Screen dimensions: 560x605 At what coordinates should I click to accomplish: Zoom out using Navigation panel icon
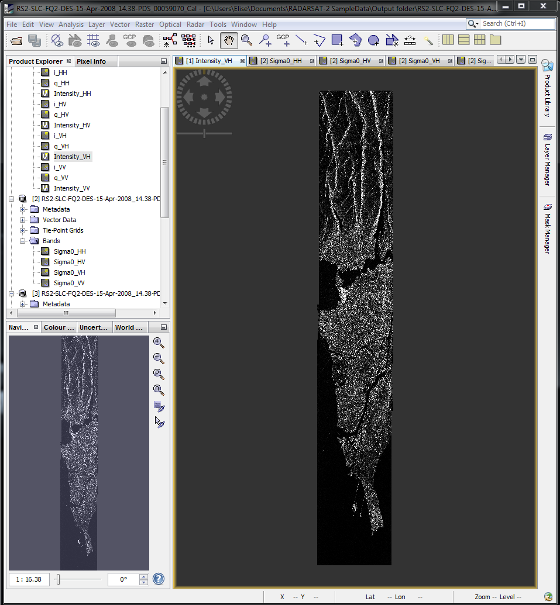coord(159,358)
